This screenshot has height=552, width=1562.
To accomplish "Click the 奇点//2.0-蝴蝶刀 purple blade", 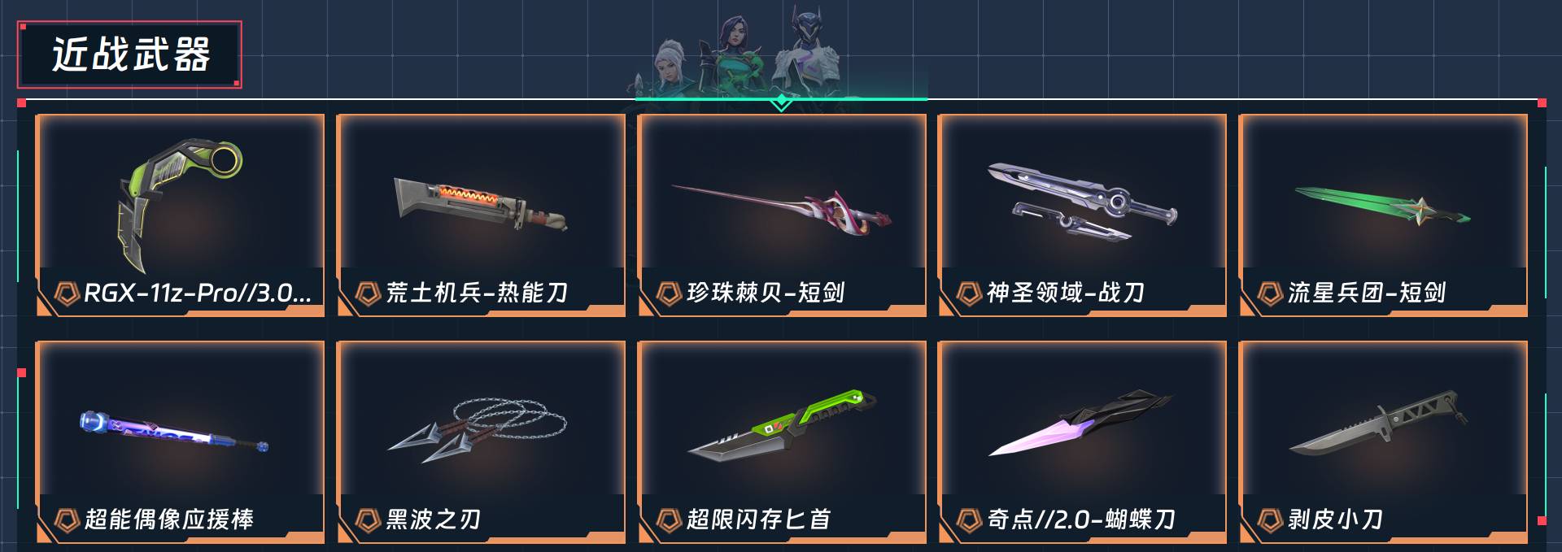I will click(x=1080, y=424).
